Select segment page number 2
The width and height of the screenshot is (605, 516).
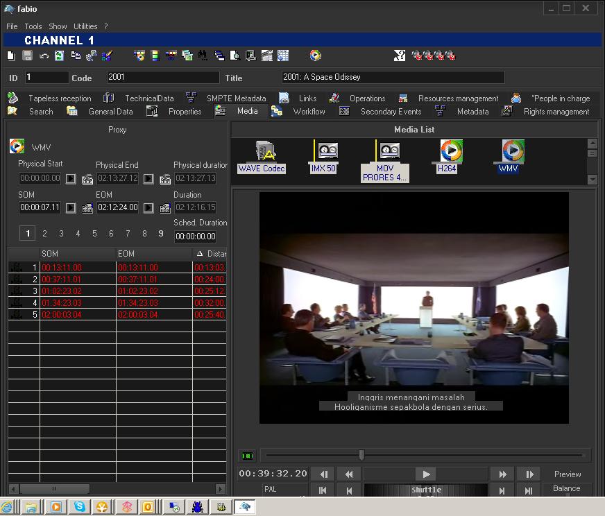coord(44,234)
